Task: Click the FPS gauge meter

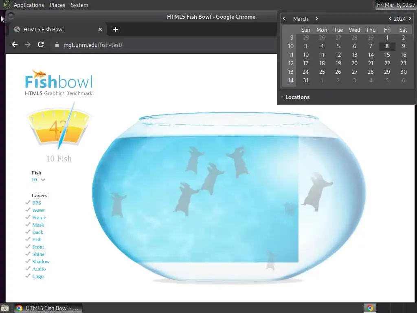Action: (x=59, y=126)
